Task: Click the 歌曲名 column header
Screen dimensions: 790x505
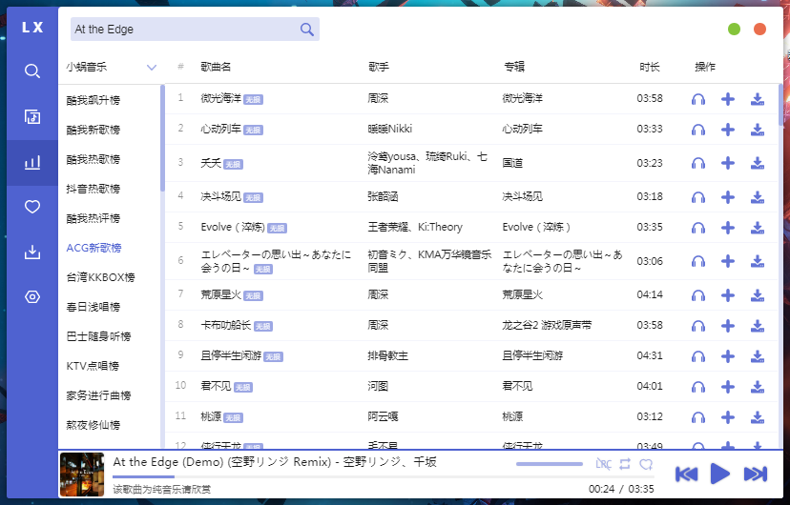Action: (216, 67)
